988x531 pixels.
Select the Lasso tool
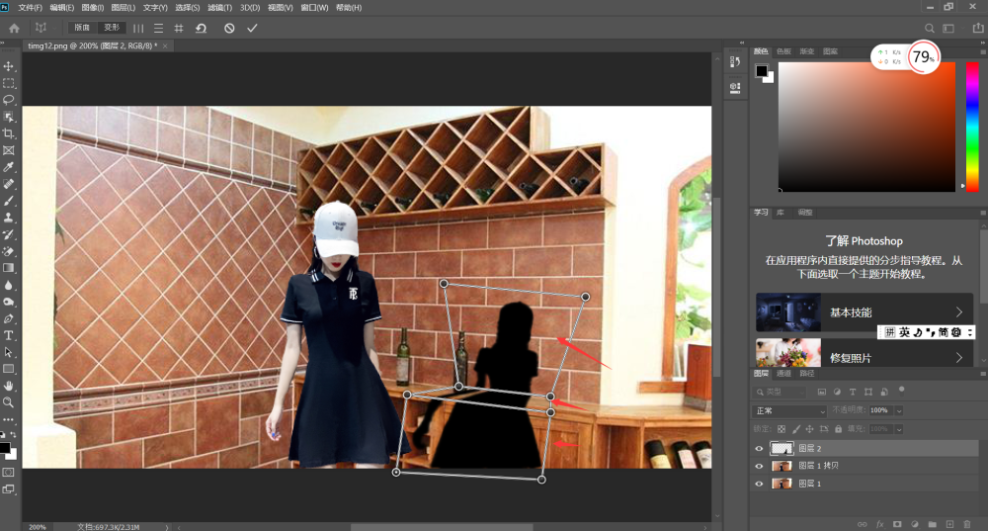pos(8,100)
